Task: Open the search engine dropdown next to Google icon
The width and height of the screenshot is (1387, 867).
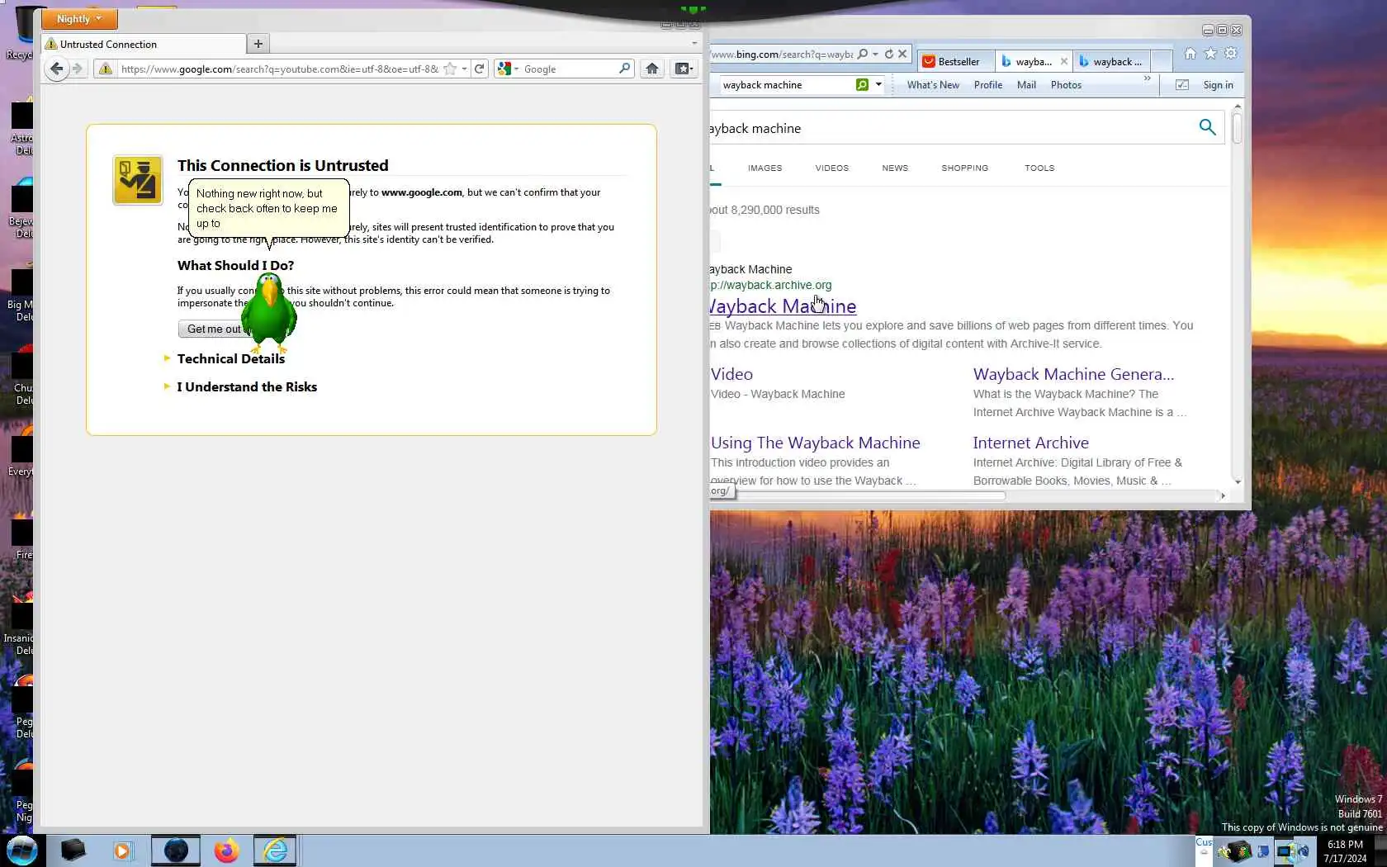Action: point(517,69)
